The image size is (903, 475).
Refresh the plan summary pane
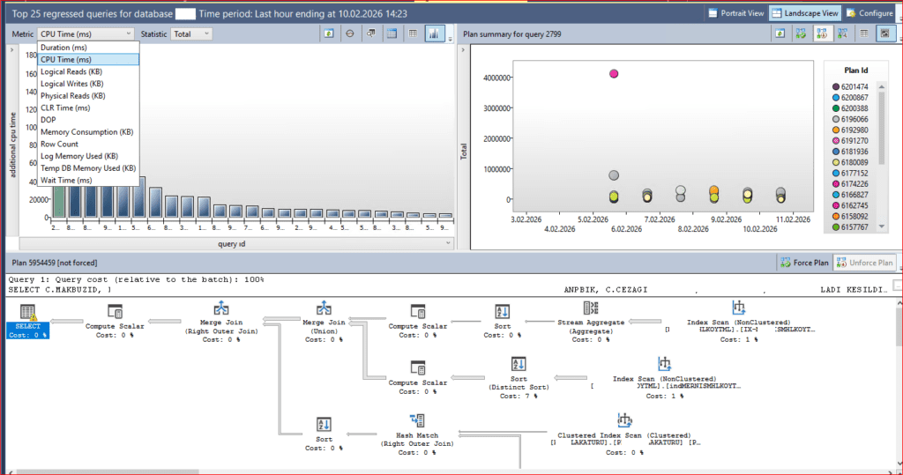780,33
